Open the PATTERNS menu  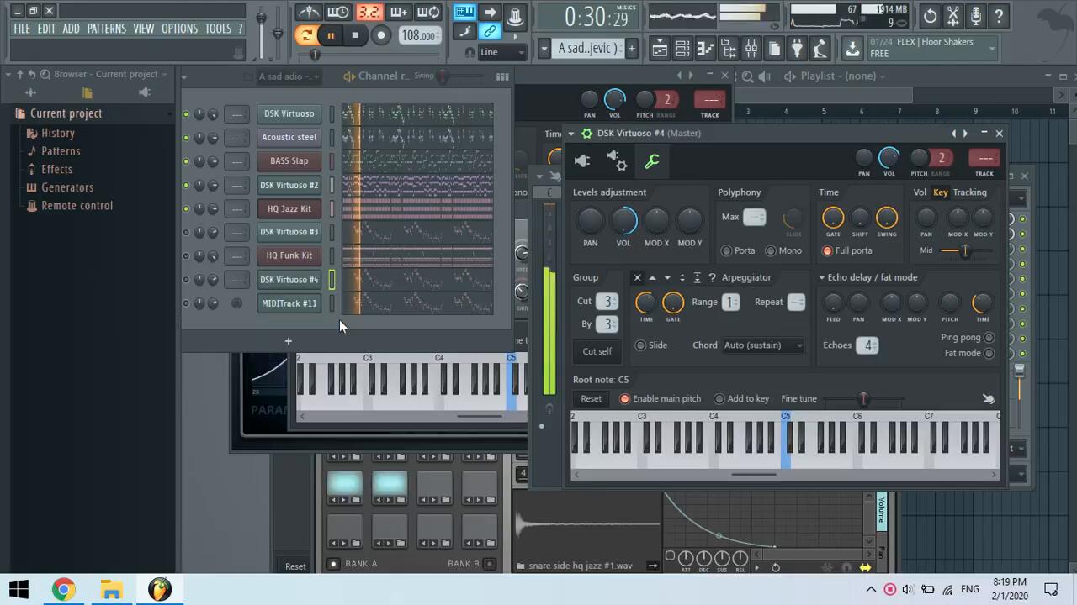click(106, 29)
